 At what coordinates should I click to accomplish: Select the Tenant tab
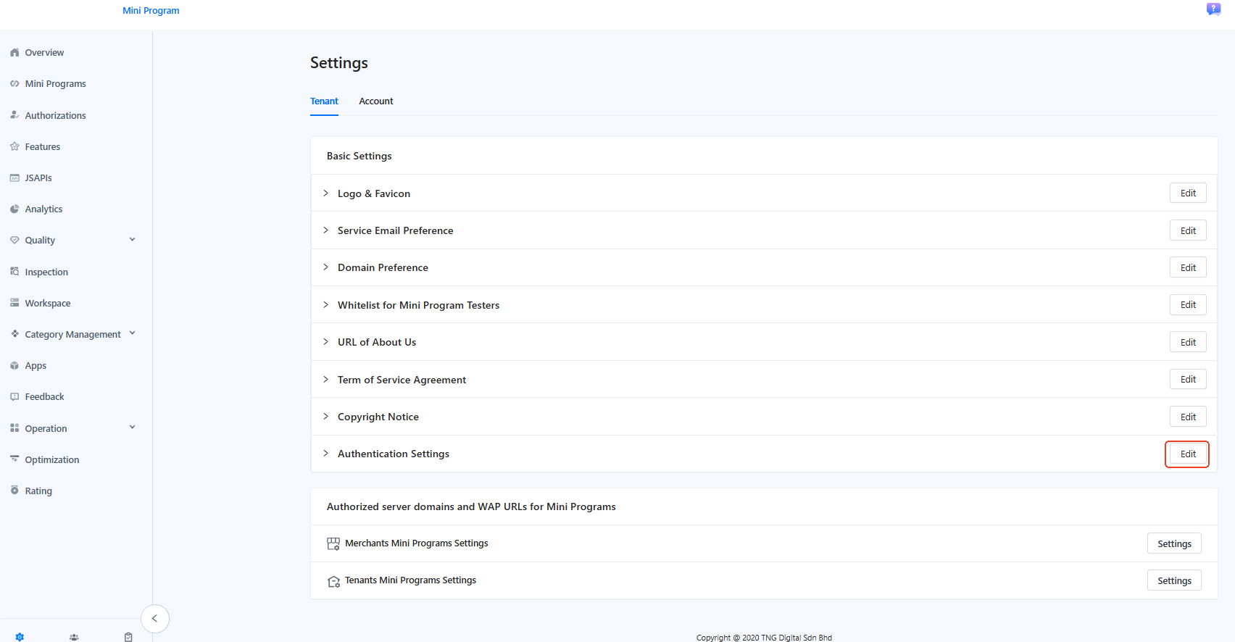tap(324, 101)
